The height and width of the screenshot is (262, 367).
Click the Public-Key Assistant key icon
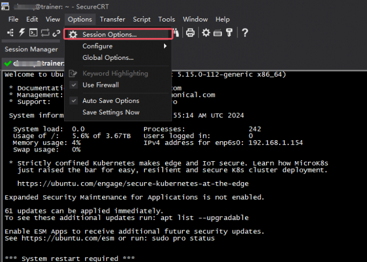(x=229, y=33)
